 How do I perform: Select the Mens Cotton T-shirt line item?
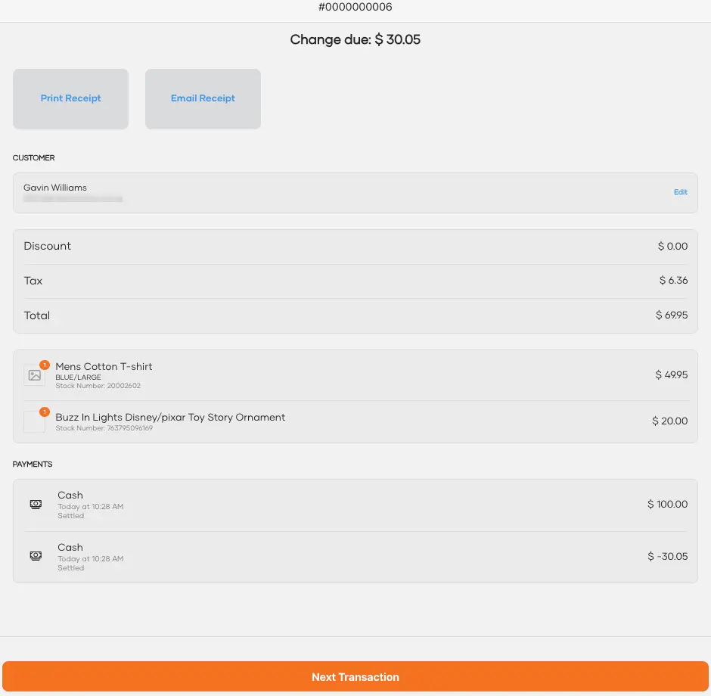(355, 375)
